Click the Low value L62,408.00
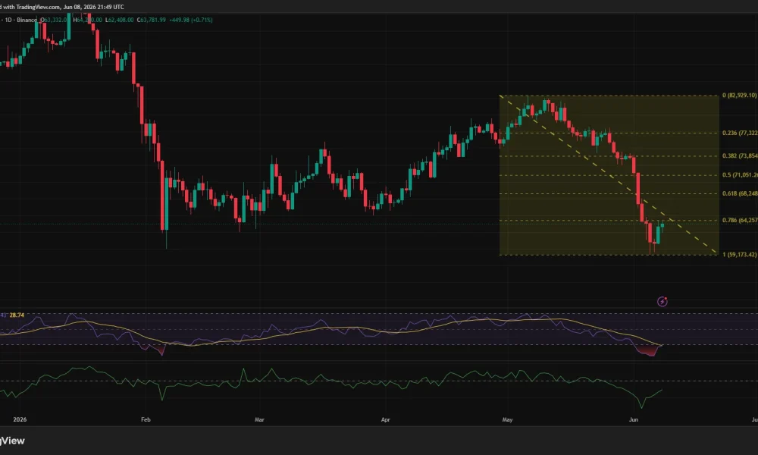This screenshot has width=758, height=455. [x=120, y=20]
